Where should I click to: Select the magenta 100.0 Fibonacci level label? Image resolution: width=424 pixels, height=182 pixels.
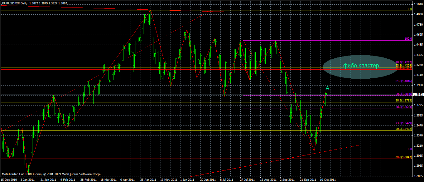click(408, 39)
